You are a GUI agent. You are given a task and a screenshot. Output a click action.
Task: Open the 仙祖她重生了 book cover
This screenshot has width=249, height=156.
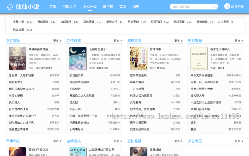[x=78, y=58]
